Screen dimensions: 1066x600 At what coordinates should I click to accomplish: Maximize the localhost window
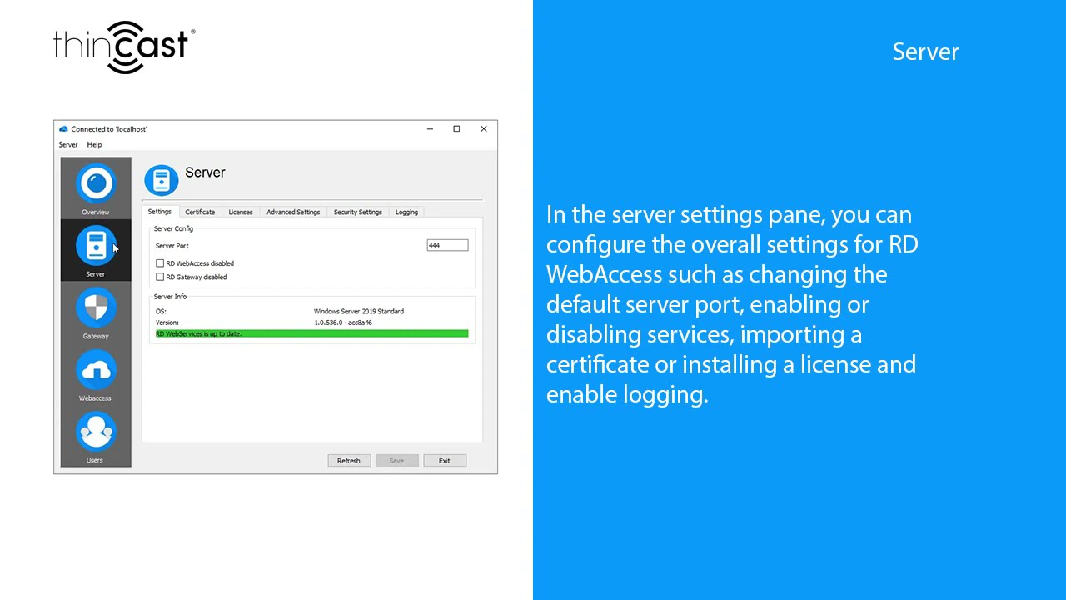[x=456, y=129]
